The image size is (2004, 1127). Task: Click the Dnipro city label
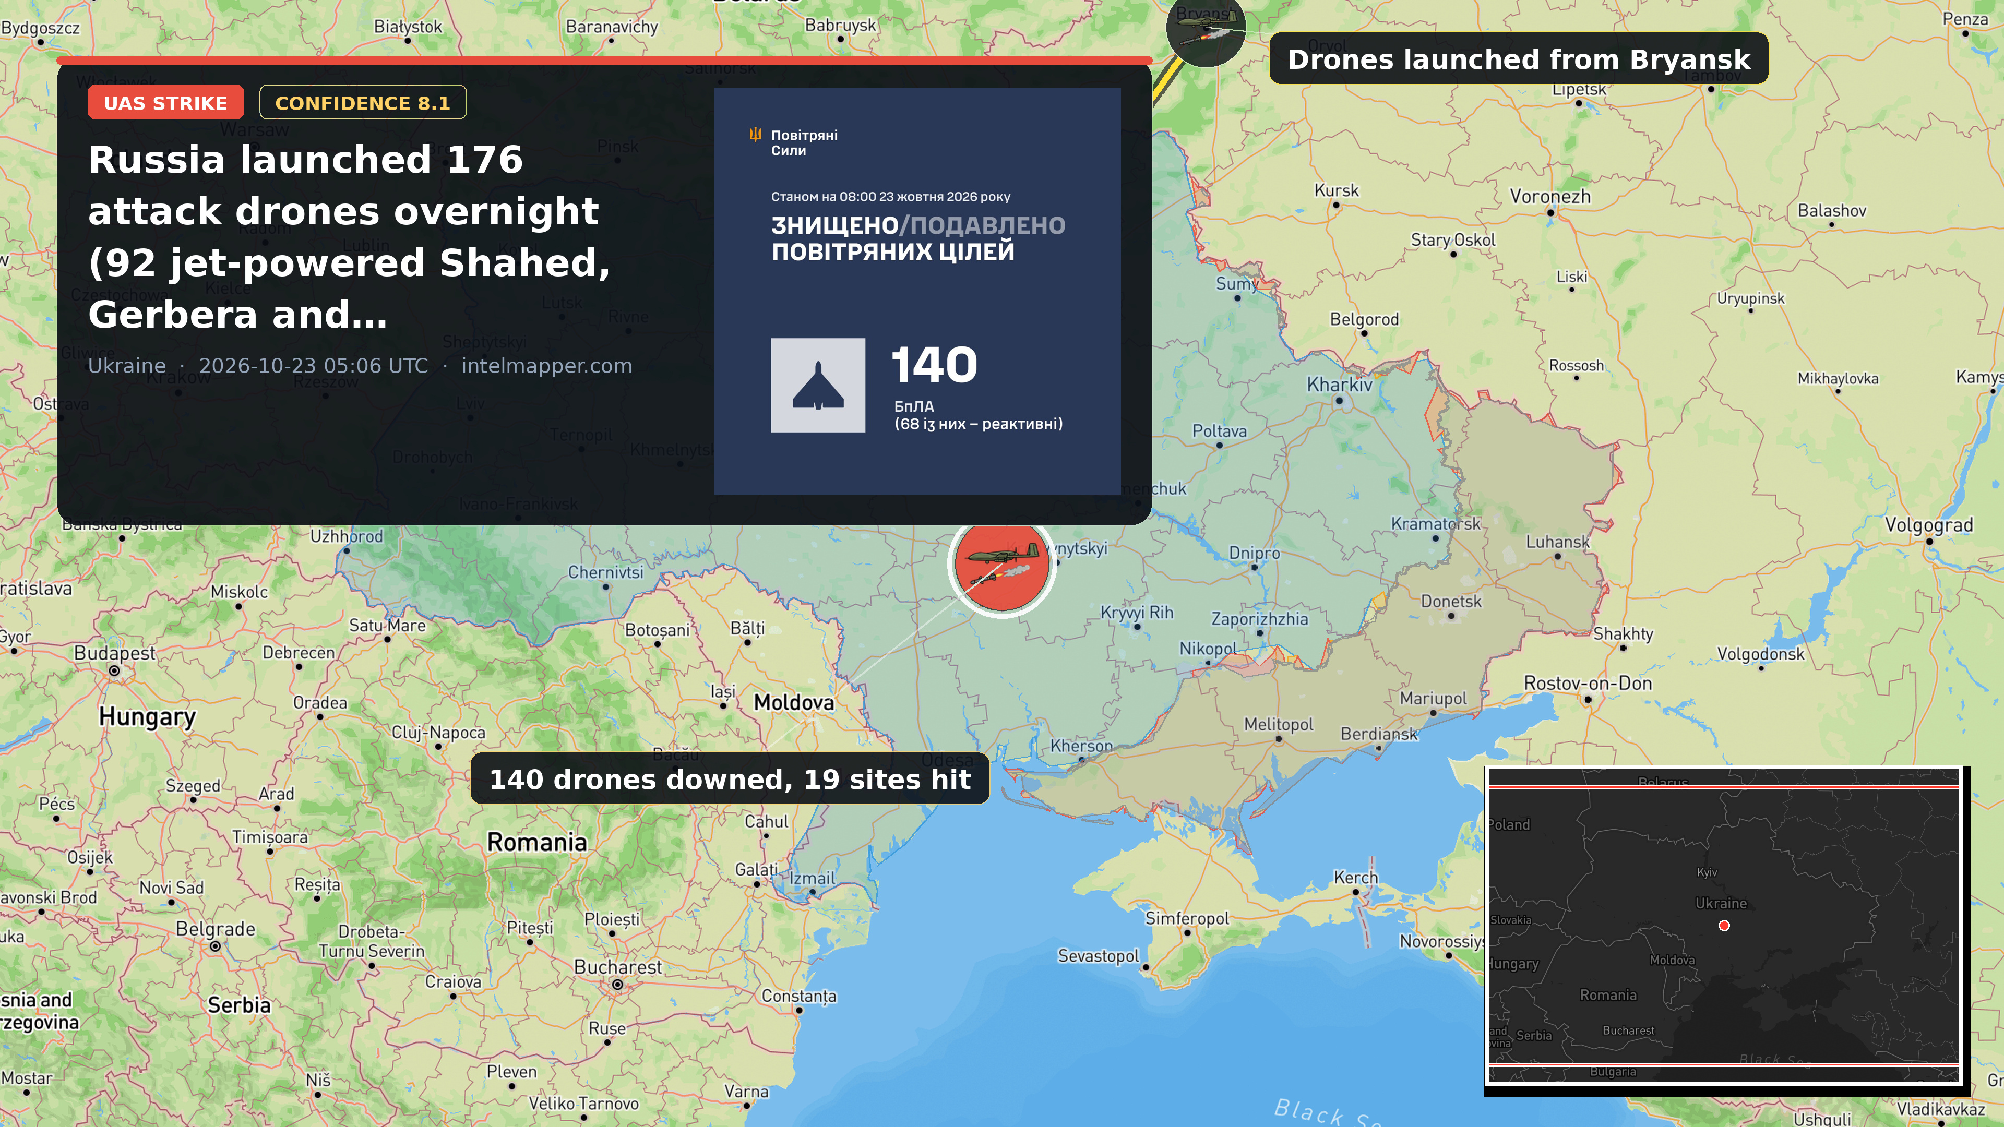tap(1253, 553)
